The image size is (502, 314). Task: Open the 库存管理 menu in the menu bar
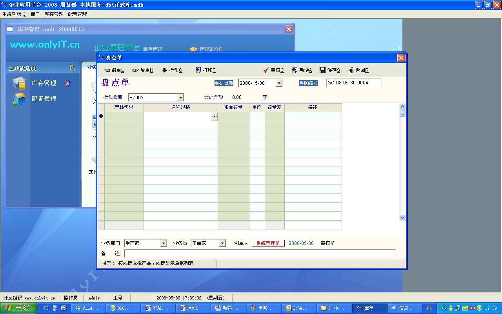click(x=54, y=14)
